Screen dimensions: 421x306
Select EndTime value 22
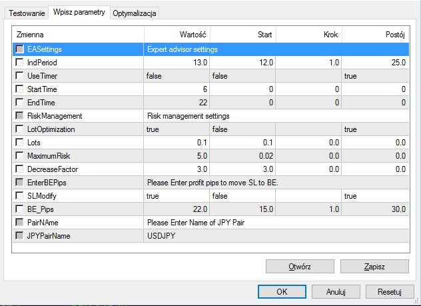pyautogui.click(x=177, y=103)
